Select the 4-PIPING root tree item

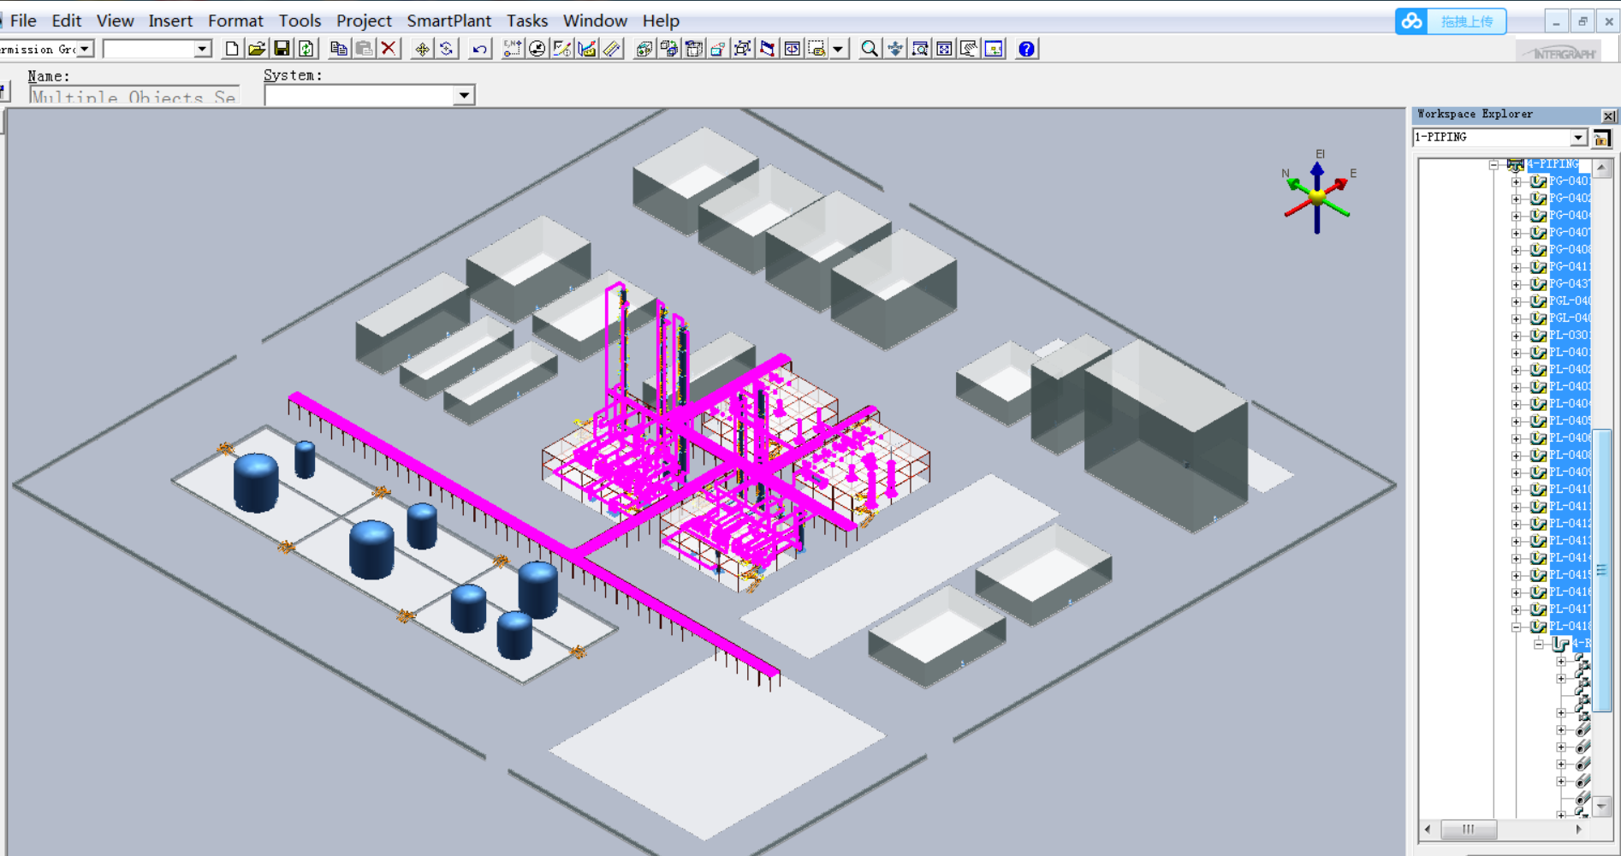click(1553, 163)
